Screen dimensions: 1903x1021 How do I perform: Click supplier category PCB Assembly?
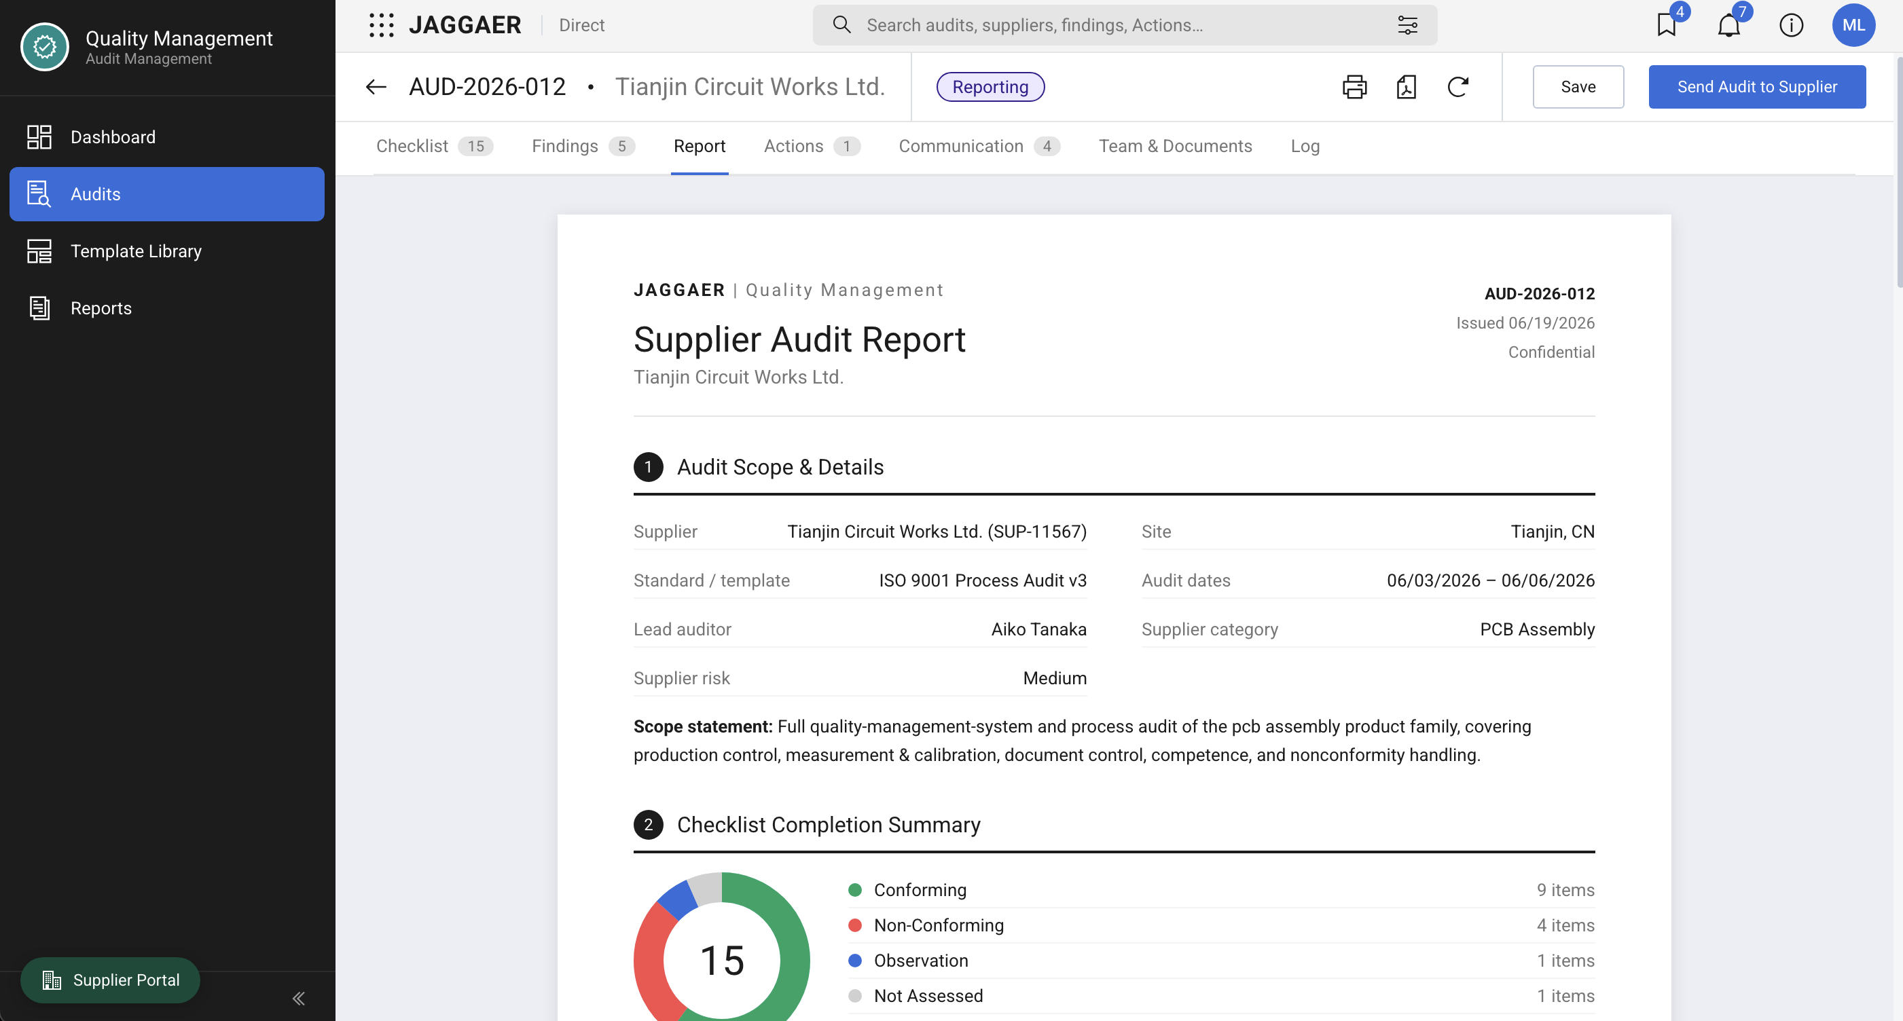[1538, 629]
